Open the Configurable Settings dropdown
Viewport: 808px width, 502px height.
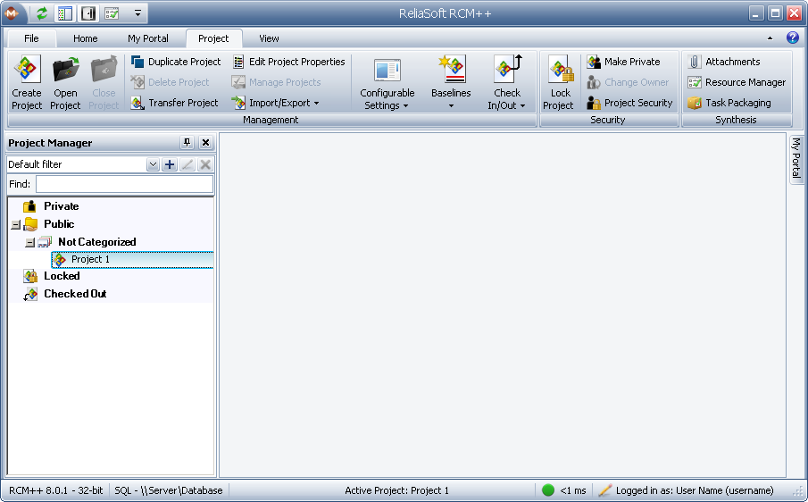pos(387,98)
